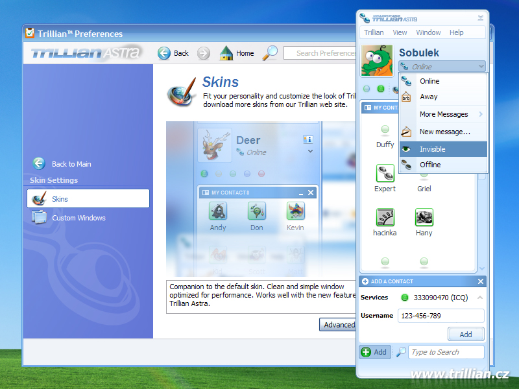Click the My Contacts panel header icon
This screenshot has width=519, height=389.
click(367, 108)
